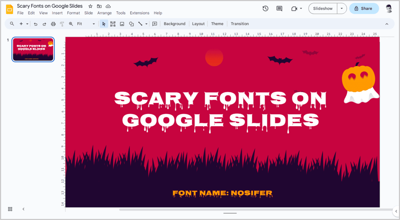
Task: Add a new slide with plus
Action: click(x=21, y=24)
